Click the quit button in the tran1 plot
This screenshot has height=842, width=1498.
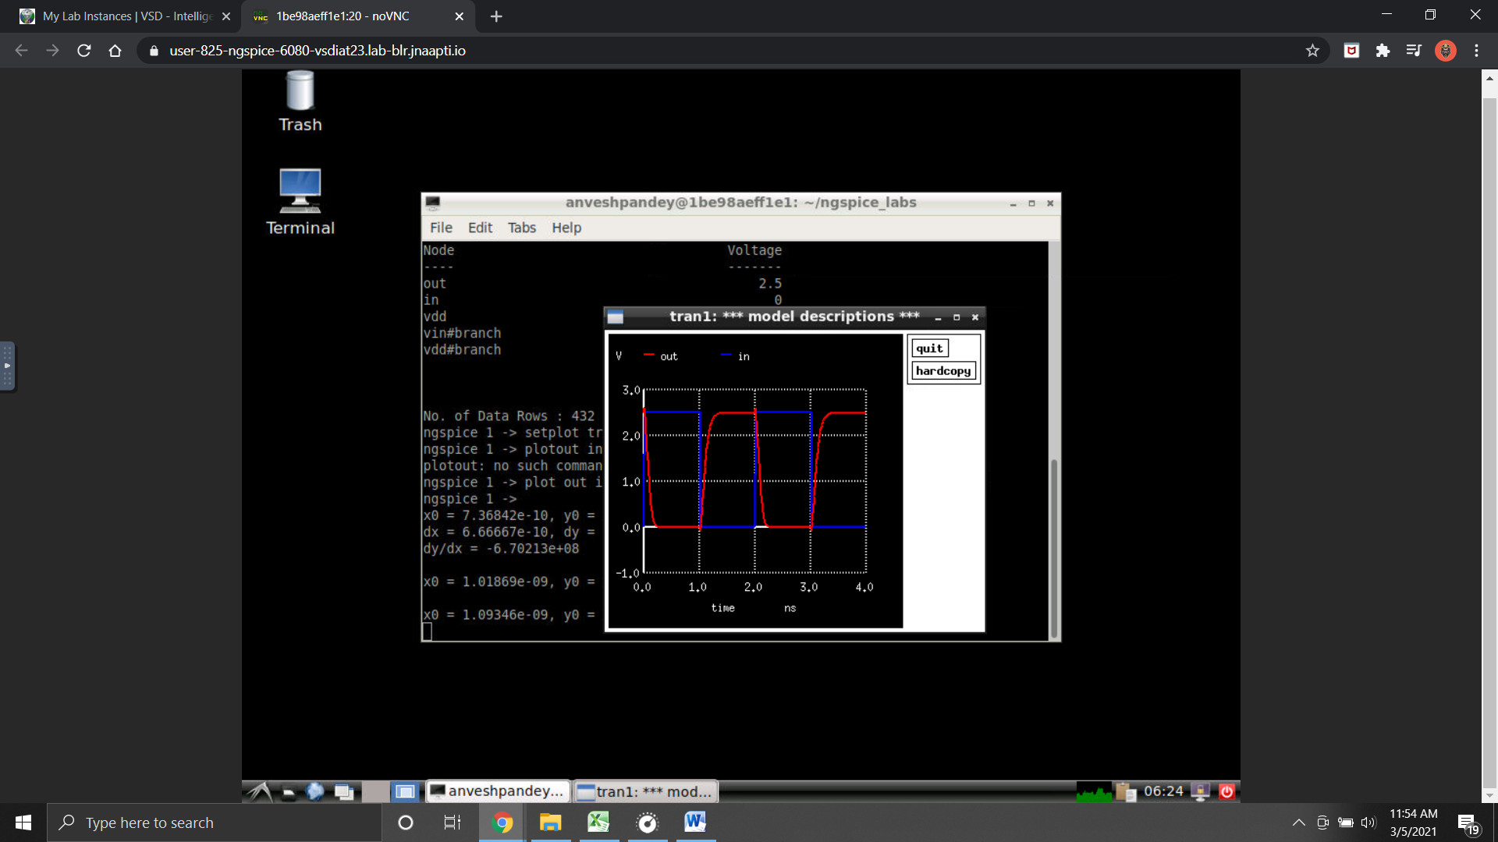click(x=929, y=348)
